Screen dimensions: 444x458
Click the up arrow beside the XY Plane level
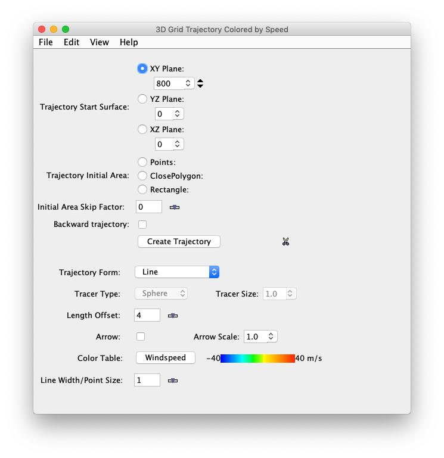[200, 81]
